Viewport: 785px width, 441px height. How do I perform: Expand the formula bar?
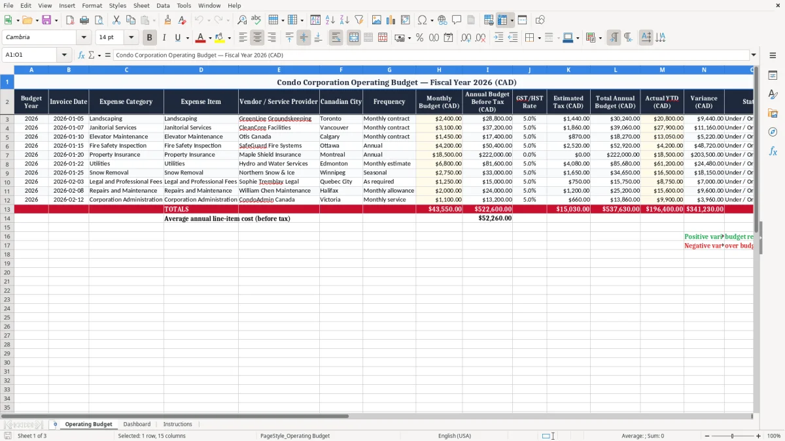[x=754, y=55]
